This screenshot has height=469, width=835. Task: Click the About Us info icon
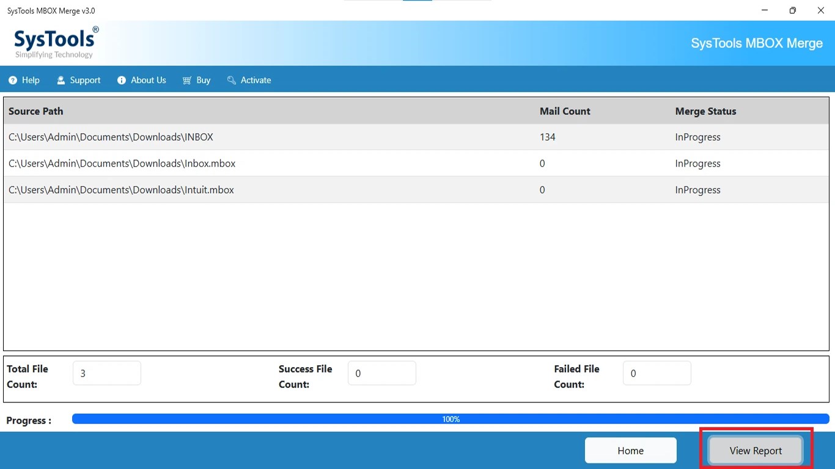(122, 81)
